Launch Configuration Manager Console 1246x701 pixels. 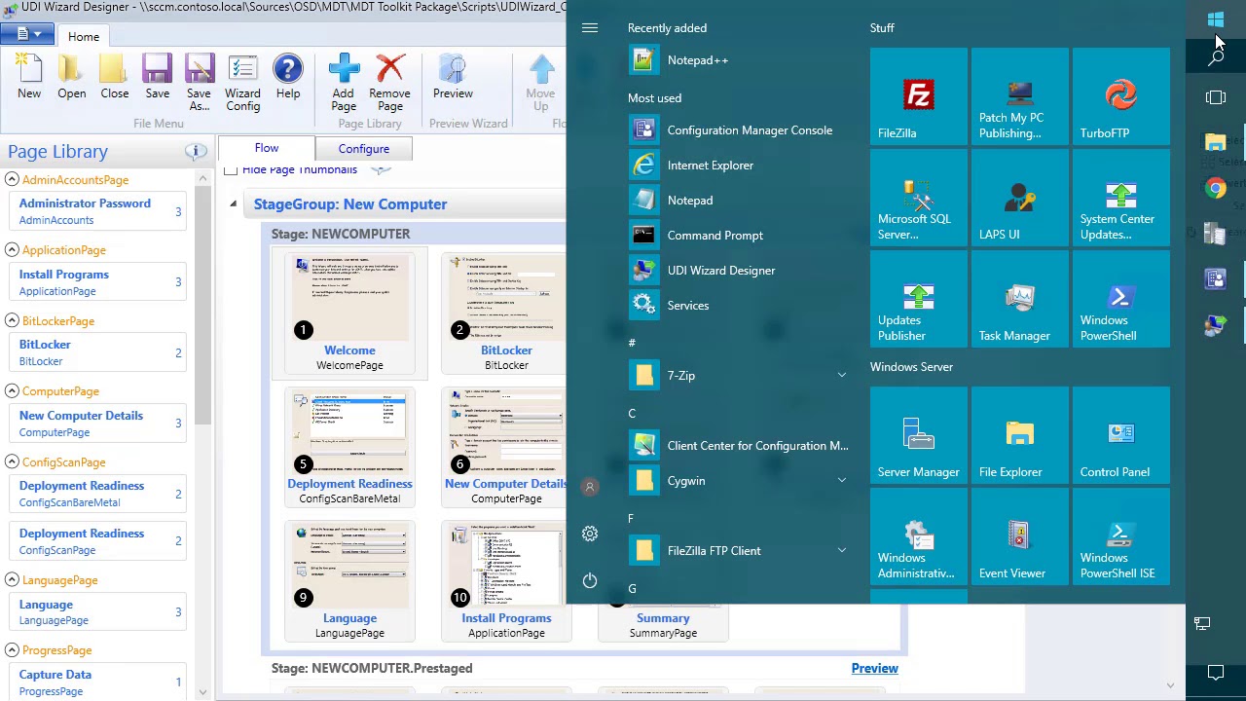(740, 130)
